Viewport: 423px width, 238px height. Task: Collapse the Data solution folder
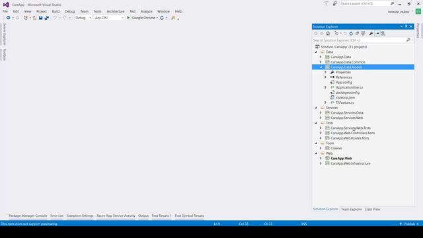(316, 52)
